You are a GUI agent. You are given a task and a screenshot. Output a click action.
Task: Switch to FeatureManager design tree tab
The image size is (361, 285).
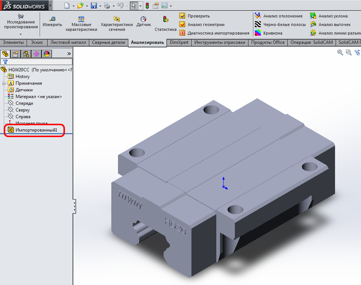click(x=5, y=54)
